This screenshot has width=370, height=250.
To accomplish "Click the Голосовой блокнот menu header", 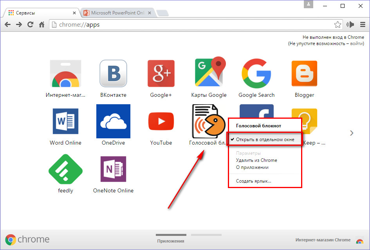I will (259, 126).
